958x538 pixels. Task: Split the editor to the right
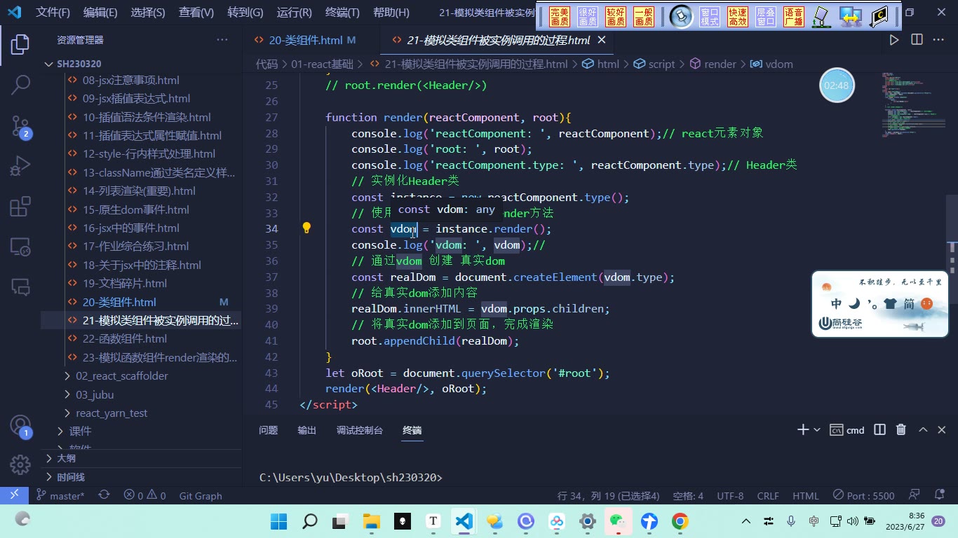(917, 40)
